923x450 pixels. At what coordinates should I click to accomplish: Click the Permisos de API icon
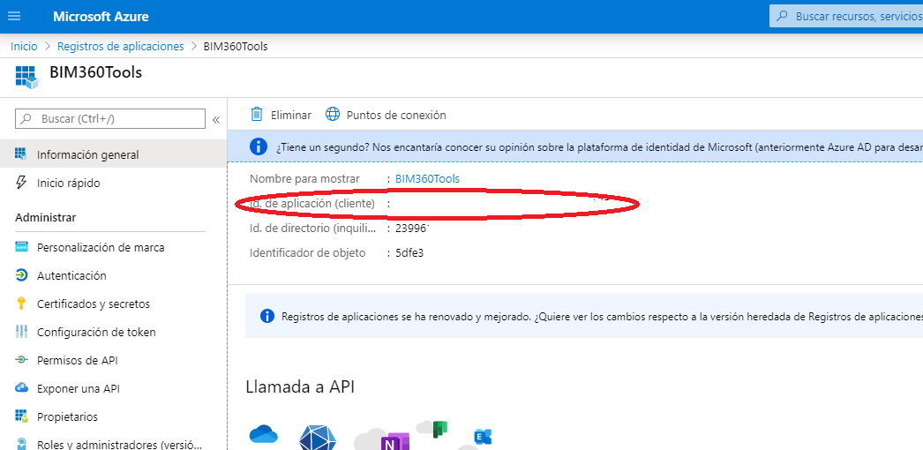click(x=21, y=359)
